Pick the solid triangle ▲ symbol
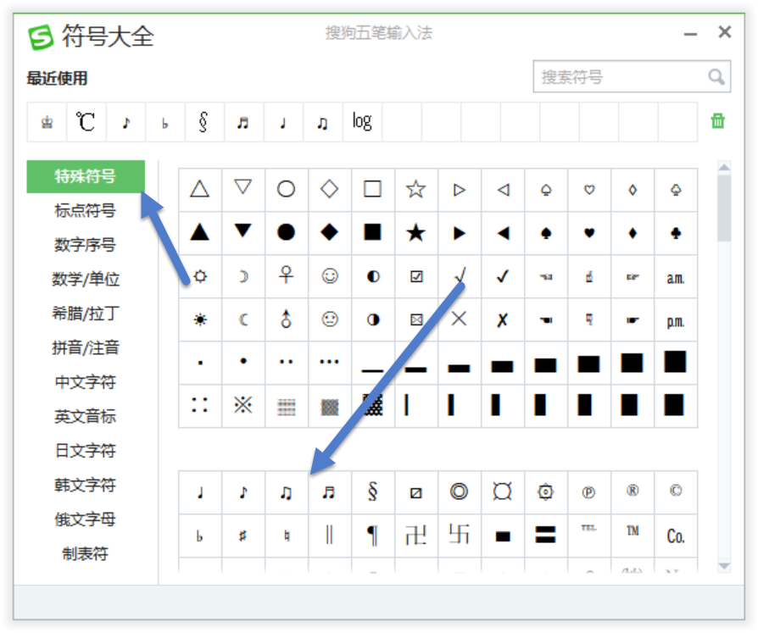This screenshot has width=758, height=633. click(200, 233)
